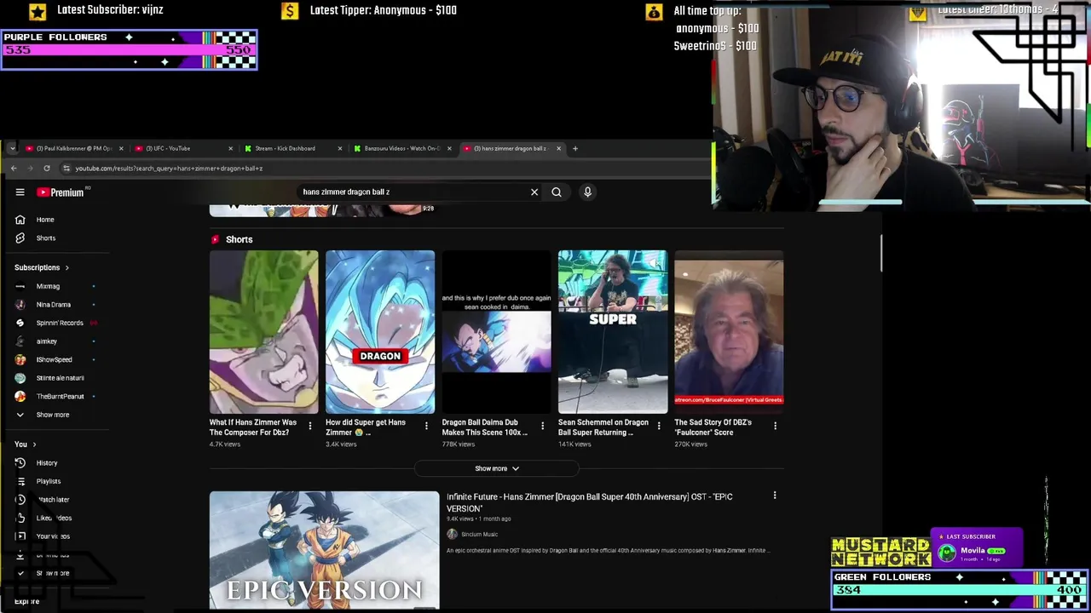Click the magnifier search button

(557, 192)
